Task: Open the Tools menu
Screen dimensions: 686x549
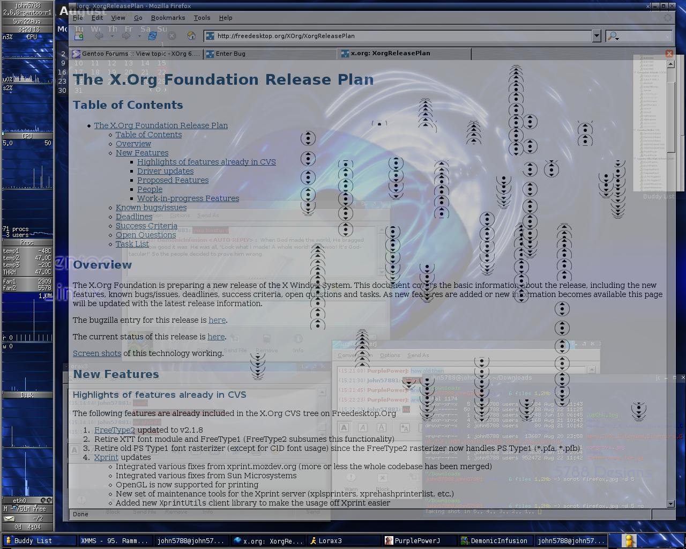Action: click(202, 18)
